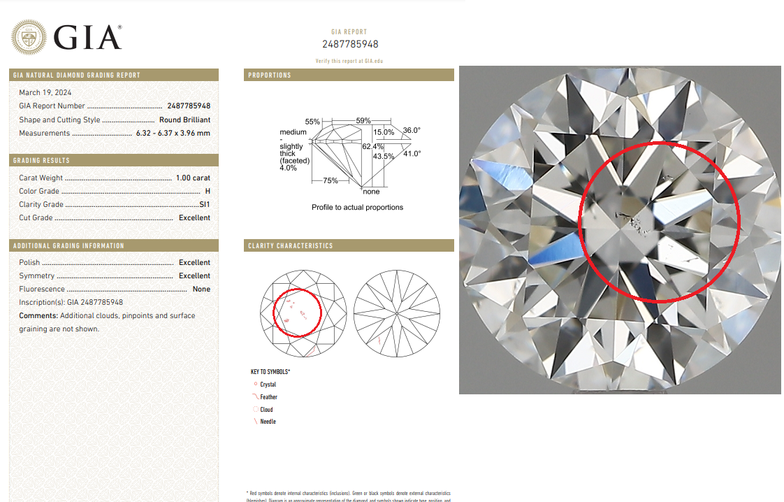Click the Feather symbol in the key
Image resolution: width=784 pixels, height=502 pixels.
(x=256, y=396)
